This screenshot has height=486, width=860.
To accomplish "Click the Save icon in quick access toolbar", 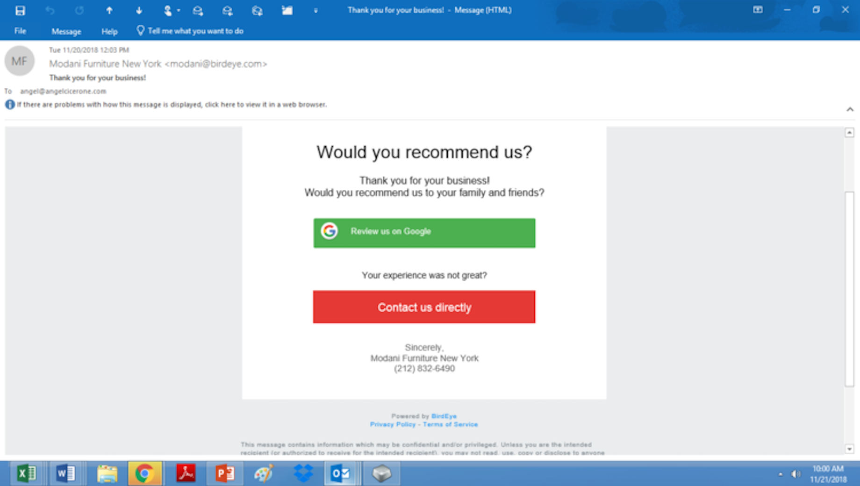I will (20, 10).
